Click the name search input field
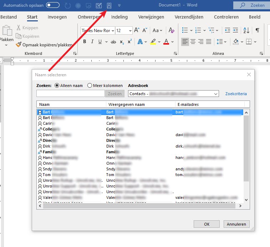The height and width of the screenshot is (247, 270). point(70,94)
